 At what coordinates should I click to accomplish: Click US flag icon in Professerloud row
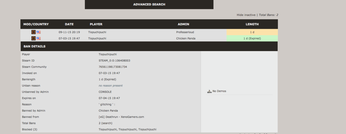tap(38, 32)
